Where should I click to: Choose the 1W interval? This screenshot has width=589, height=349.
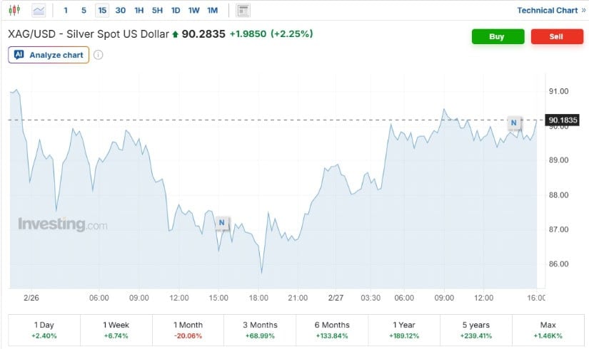[193, 11]
